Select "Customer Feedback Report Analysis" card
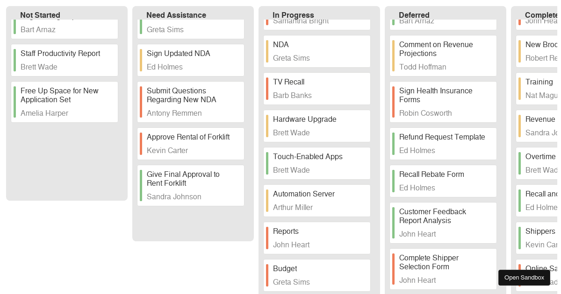 443,223
